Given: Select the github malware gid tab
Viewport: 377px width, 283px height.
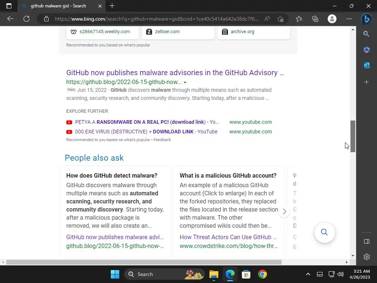Looking at the screenshot, I should tap(62, 6).
